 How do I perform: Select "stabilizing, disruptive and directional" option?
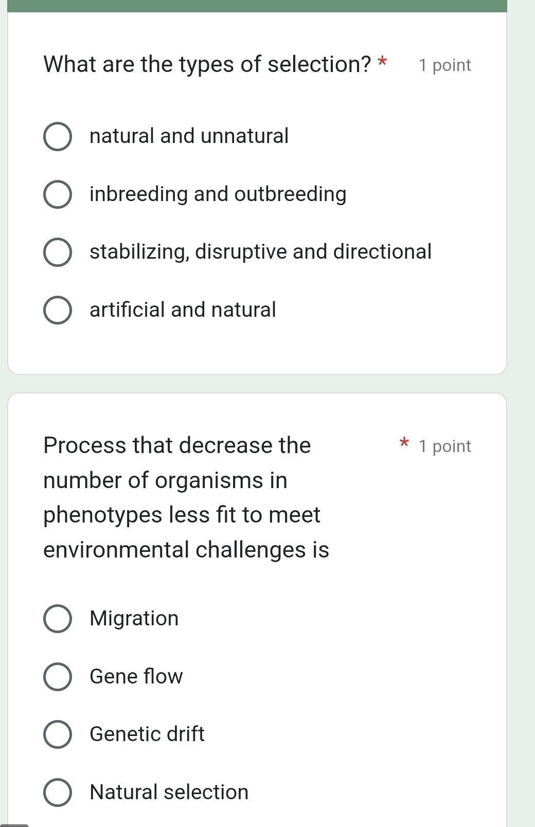(x=58, y=252)
